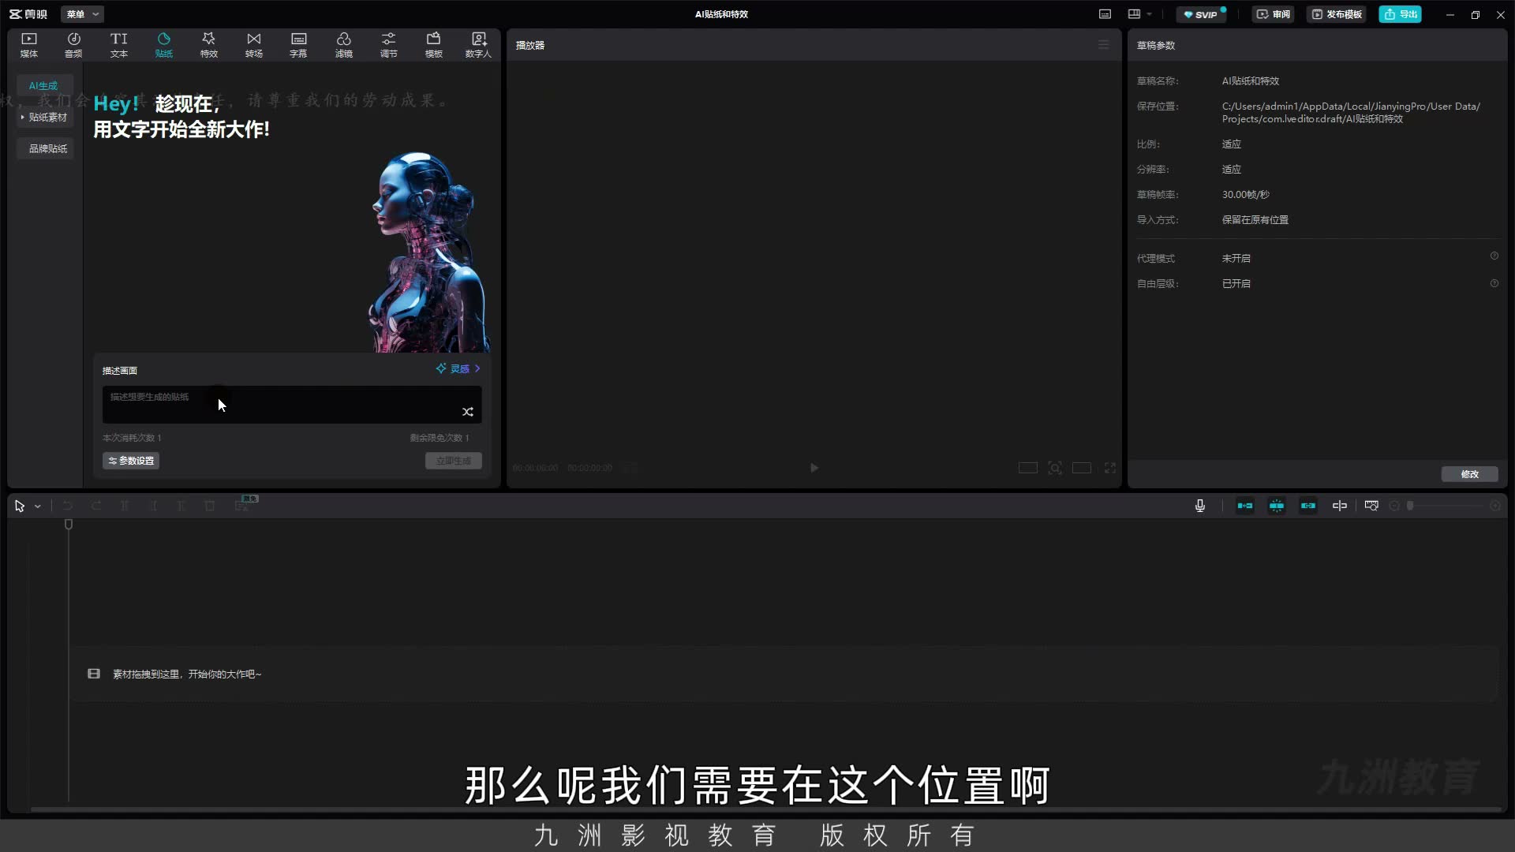Open the 字幕 captions tab
The image size is (1515, 852).
pos(298,45)
